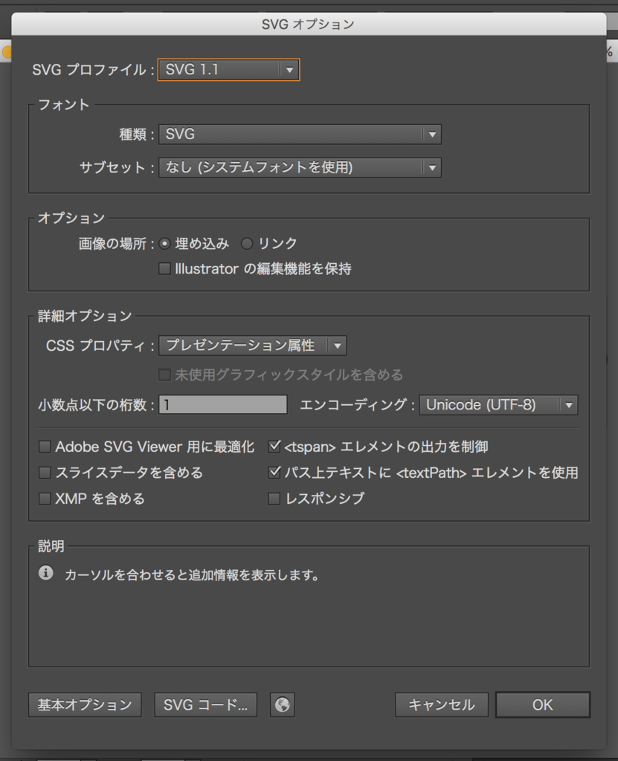The height and width of the screenshot is (761, 618).
Task: Click the SVG コード... button
Action: coord(205,705)
